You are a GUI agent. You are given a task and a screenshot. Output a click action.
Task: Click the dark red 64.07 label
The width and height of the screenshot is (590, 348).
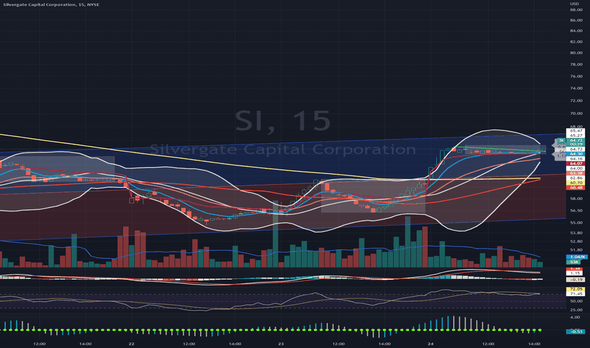(x=576, y=164)
